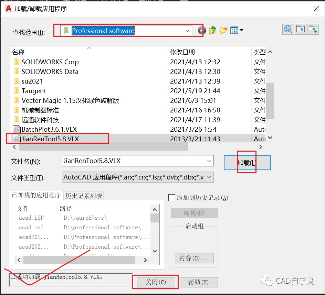Click file list right scroll arrow
This screenshot has width=325, height=295.
pos(261,147)
